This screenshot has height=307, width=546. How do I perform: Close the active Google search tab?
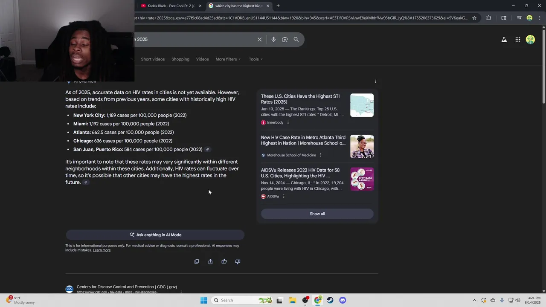268,6
